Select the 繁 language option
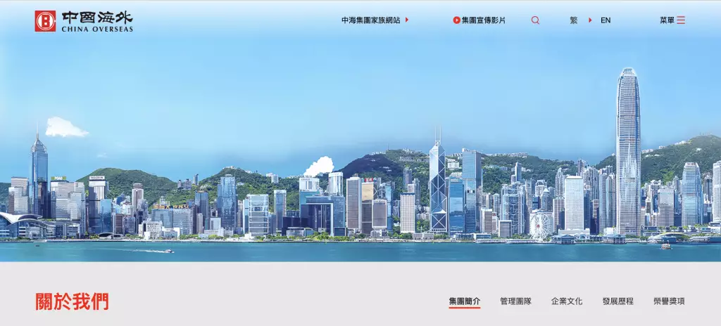The image size is (721, 326). [574, 20]
